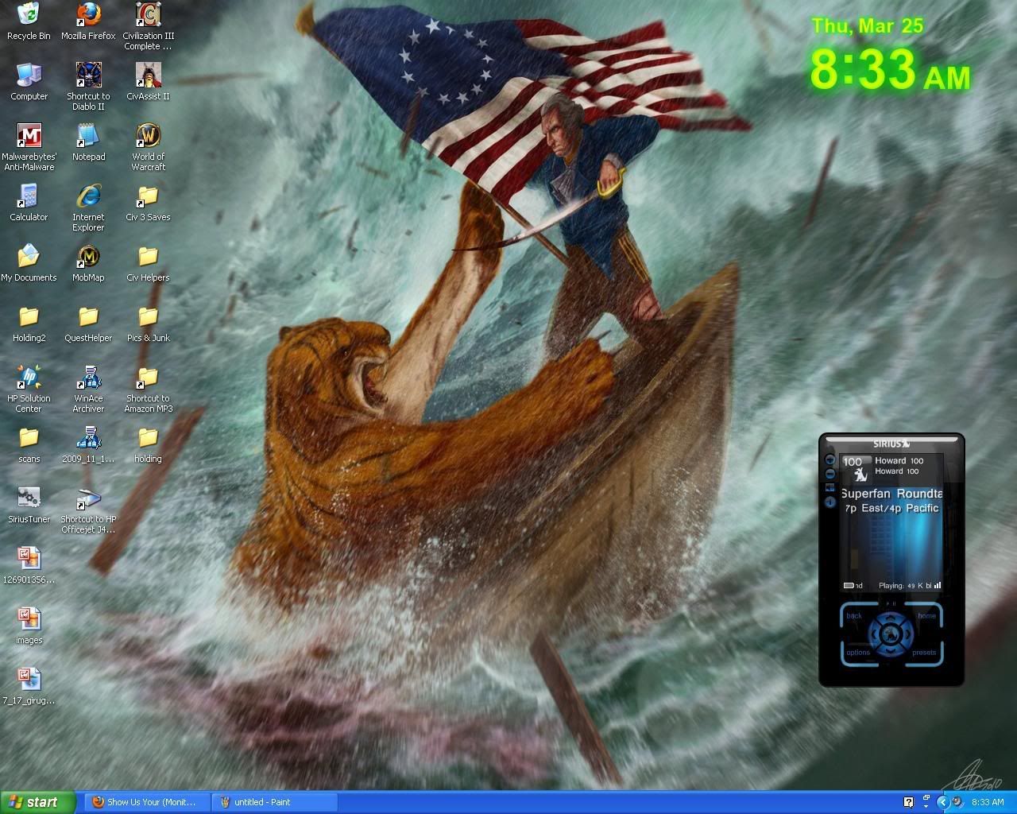Open presets on the Sirius player

coord(924,653)
